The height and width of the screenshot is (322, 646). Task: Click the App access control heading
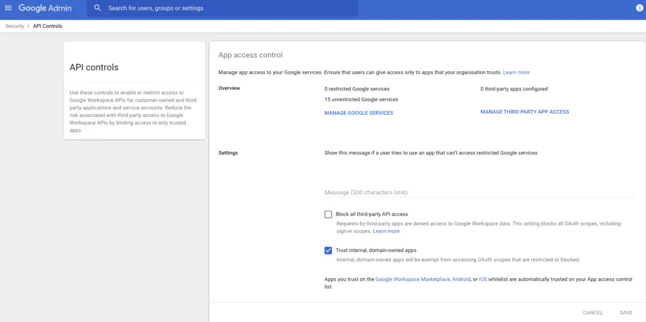point(250,55)
